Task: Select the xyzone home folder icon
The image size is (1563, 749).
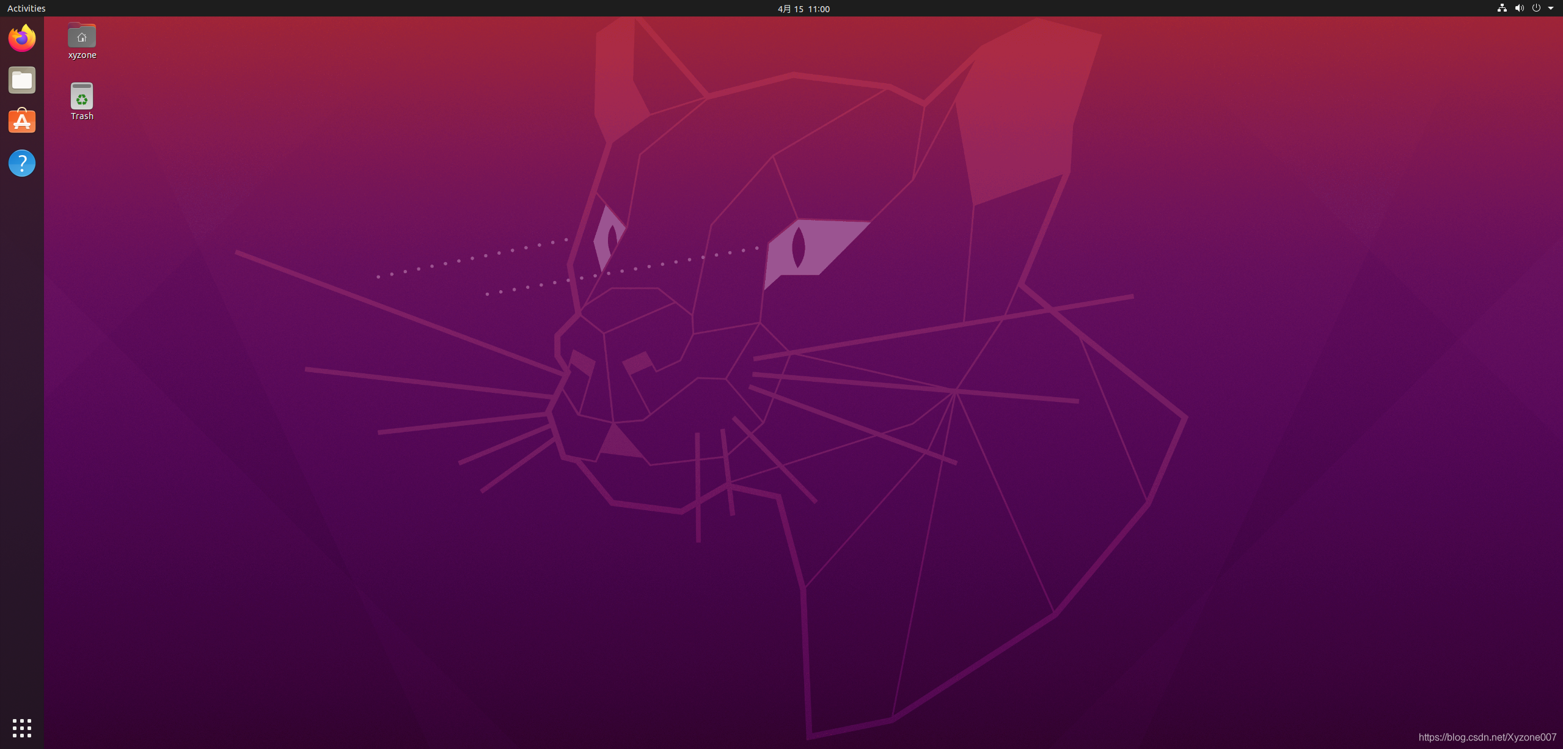Action: click(x=82, y=41)
